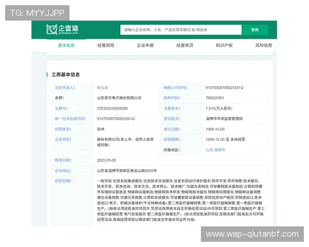Click the 所属地区 label

(x=171, y=150)
